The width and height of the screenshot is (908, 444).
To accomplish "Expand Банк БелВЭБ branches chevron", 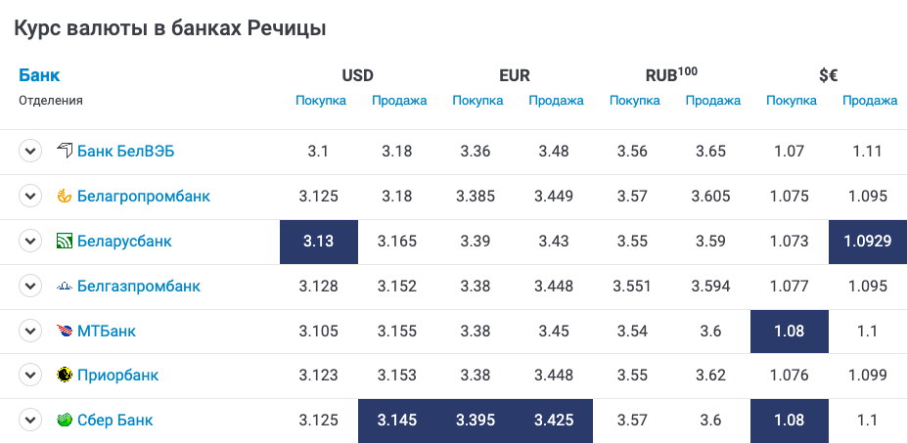I will (30, 151).
